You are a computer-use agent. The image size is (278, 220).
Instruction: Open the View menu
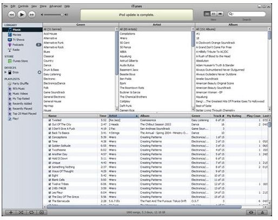point(34,6)
